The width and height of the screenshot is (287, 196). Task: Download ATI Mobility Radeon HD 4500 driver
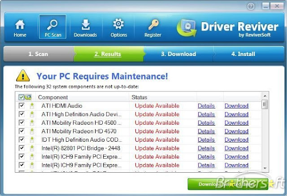click(236, 123)
